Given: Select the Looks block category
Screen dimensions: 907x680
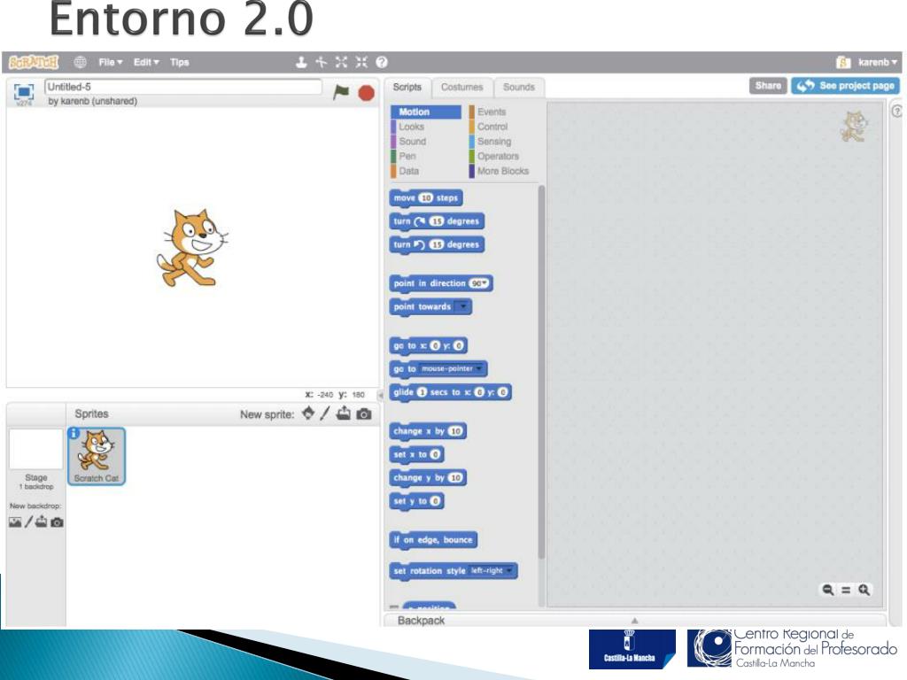Looking at the screenshot, I should pyautogui.click(x=411, y=127).
